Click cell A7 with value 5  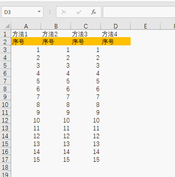26,81
